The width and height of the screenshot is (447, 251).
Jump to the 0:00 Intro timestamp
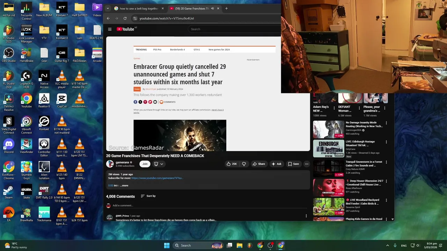point(111,185)
